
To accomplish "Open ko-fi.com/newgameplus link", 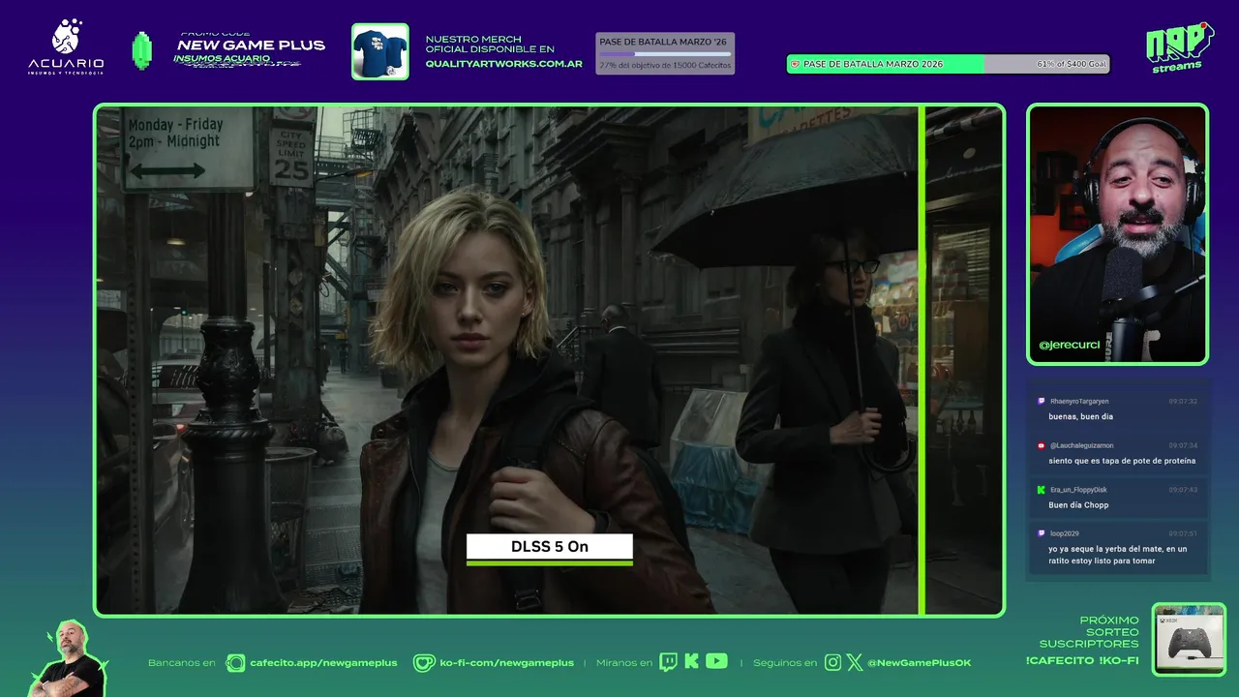I will coord(506,663).
